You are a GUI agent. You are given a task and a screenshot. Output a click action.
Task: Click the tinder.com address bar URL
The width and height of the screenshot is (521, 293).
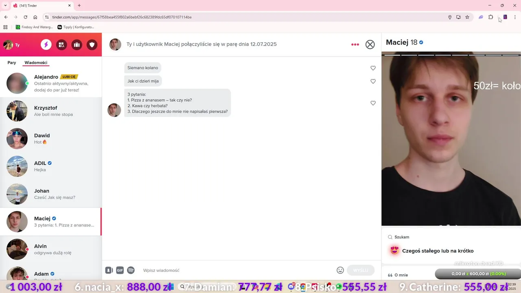[x=122, y=17]
